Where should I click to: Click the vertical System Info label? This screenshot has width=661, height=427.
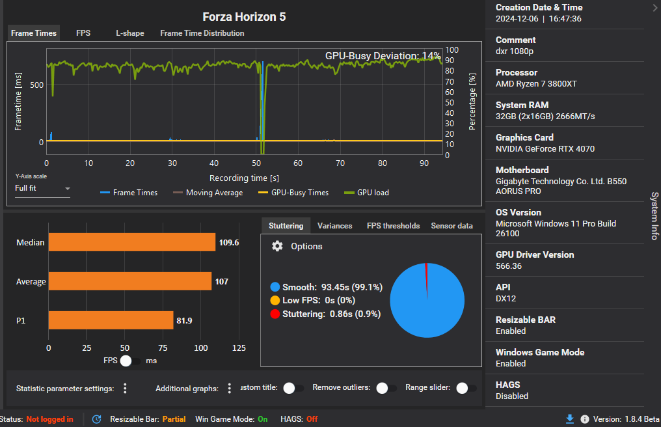pos(654,215)
